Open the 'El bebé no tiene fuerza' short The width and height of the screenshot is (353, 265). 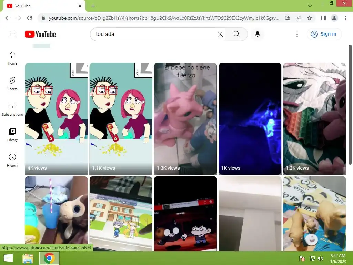(x=185, y=119)
